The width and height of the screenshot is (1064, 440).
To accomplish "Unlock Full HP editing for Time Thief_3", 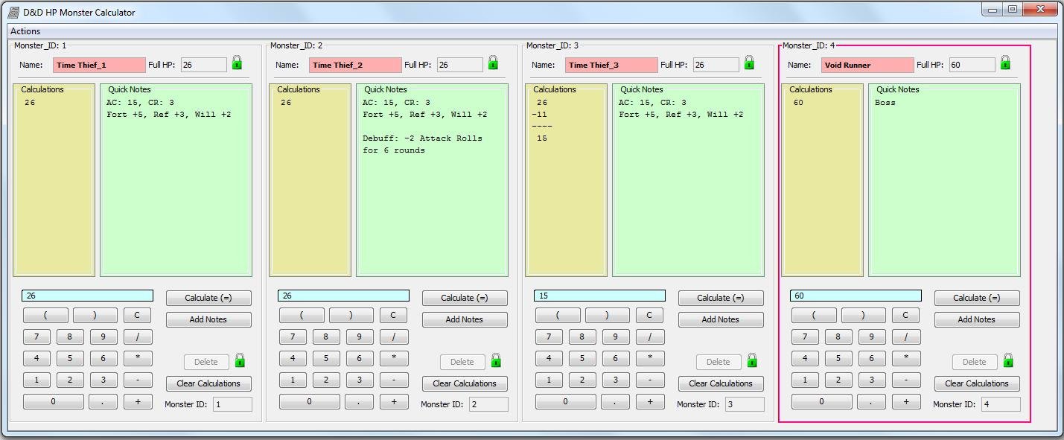I will [x=748, y=63].
